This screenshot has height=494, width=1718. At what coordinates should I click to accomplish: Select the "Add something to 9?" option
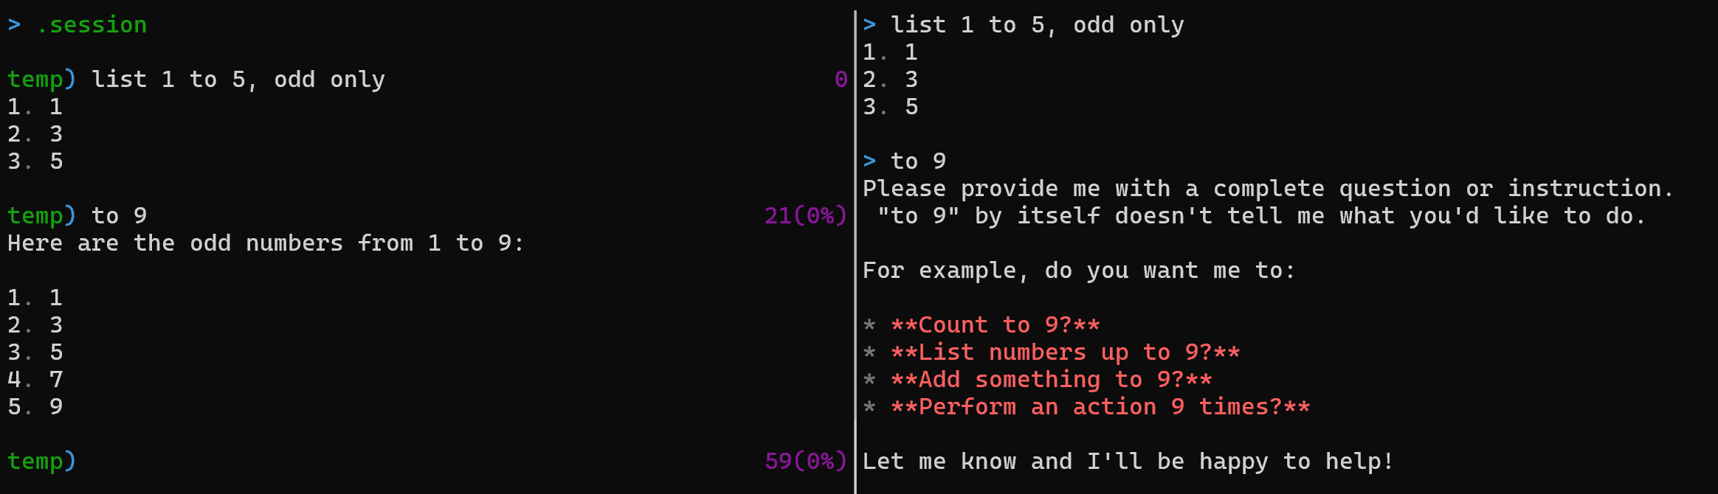pos(1051,380)
